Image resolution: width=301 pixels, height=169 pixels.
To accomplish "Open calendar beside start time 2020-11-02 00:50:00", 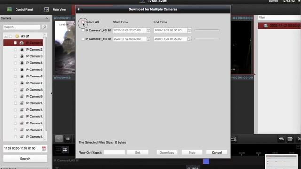I will 149,39.
